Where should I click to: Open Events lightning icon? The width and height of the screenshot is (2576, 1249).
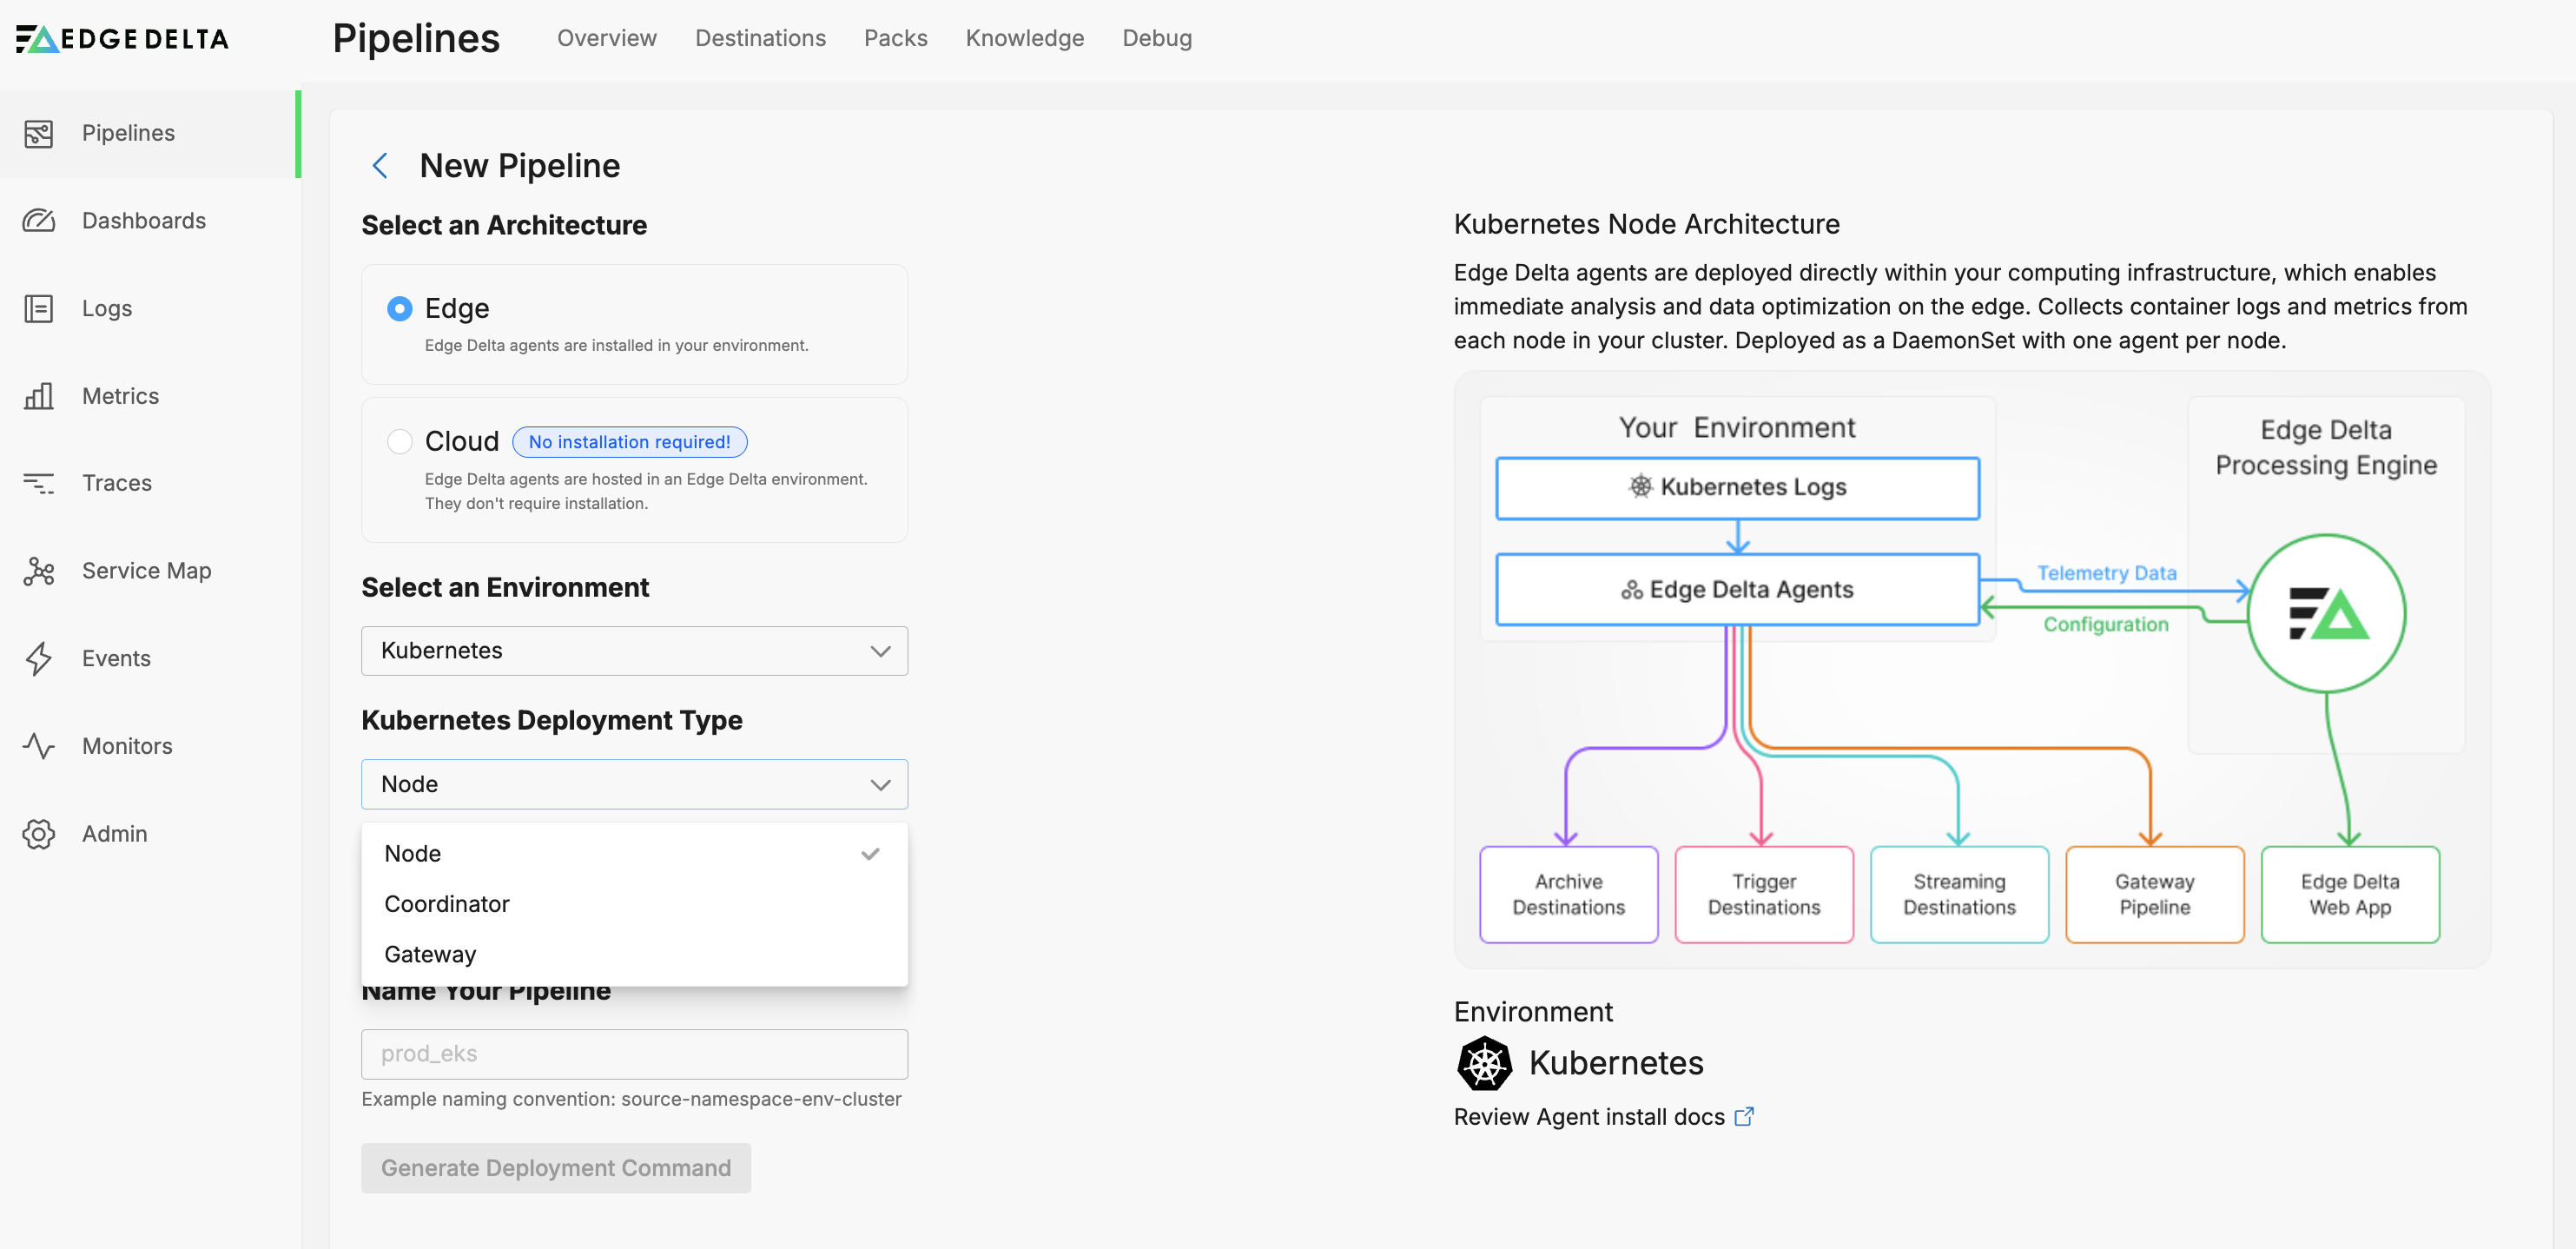coord(39,658)
